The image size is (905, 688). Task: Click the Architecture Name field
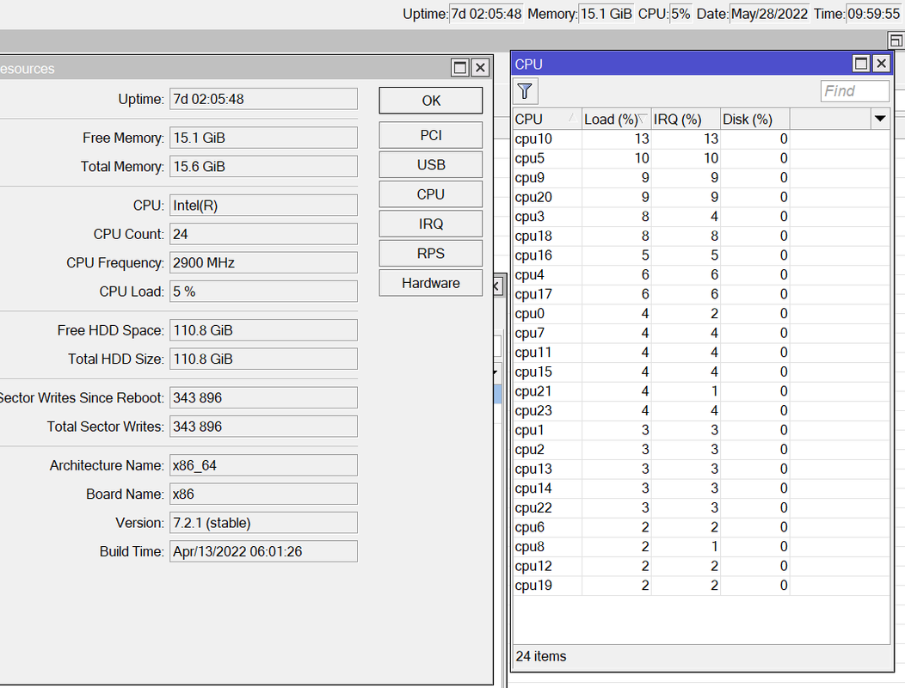(x=263, y=465)
